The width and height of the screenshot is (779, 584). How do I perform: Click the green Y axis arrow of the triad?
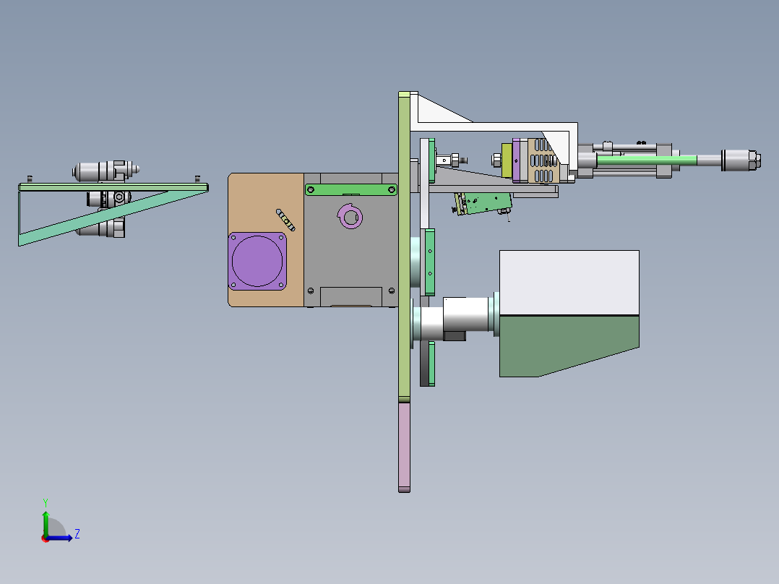46,523
